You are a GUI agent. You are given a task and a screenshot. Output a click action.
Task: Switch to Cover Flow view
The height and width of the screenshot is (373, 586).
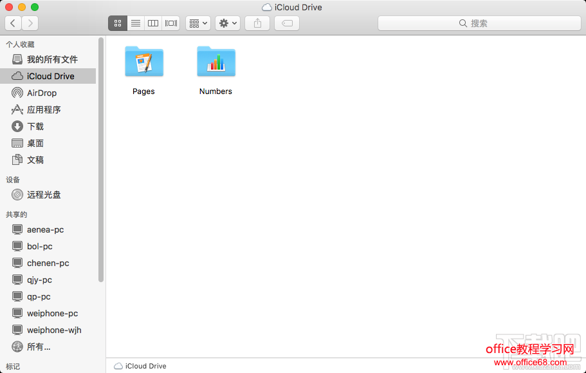(x=171, y=23)
